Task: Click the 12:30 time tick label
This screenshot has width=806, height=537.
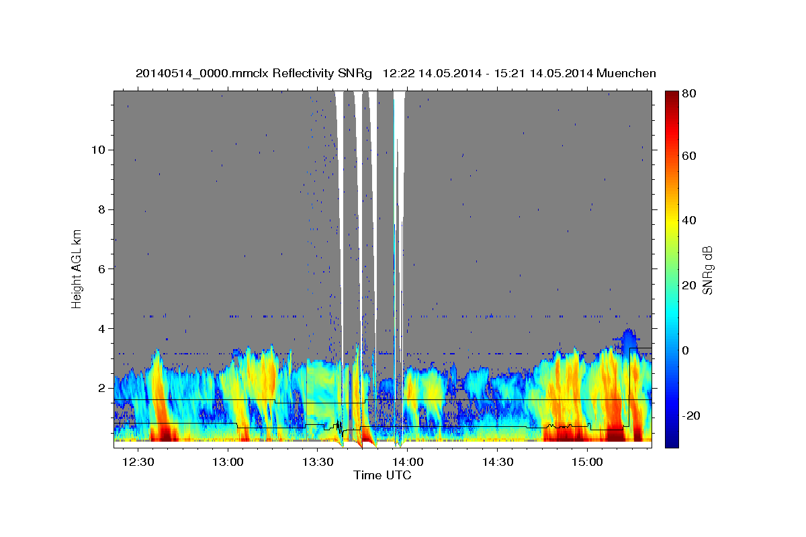Action: (138, 462)
